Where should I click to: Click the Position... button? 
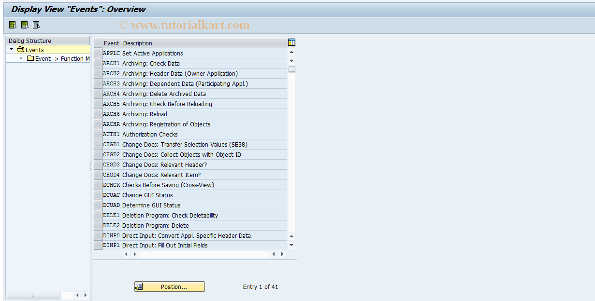170,287
